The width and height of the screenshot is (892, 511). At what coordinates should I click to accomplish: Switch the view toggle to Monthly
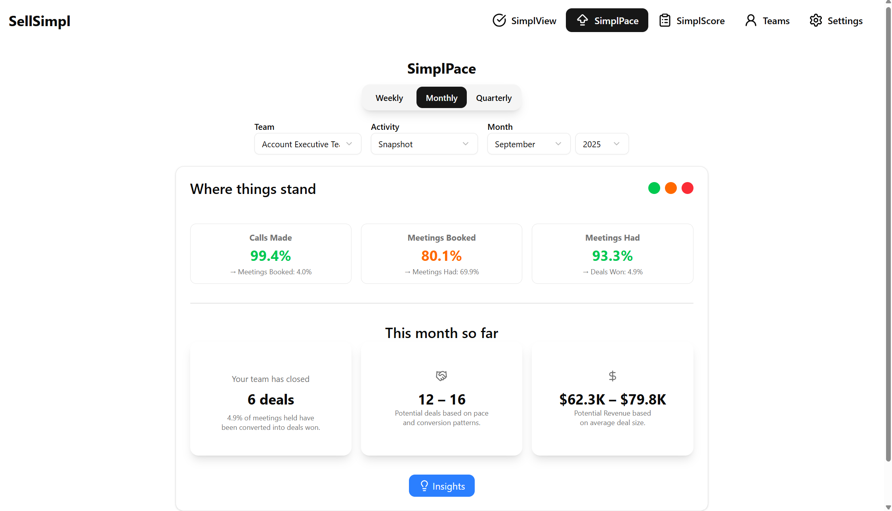click(441, 97)
